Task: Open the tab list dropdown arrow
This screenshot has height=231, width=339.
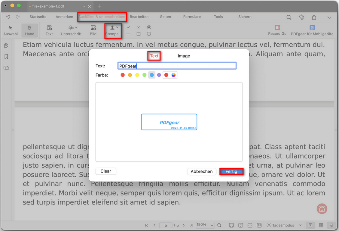Action: [x=84, y=7]
